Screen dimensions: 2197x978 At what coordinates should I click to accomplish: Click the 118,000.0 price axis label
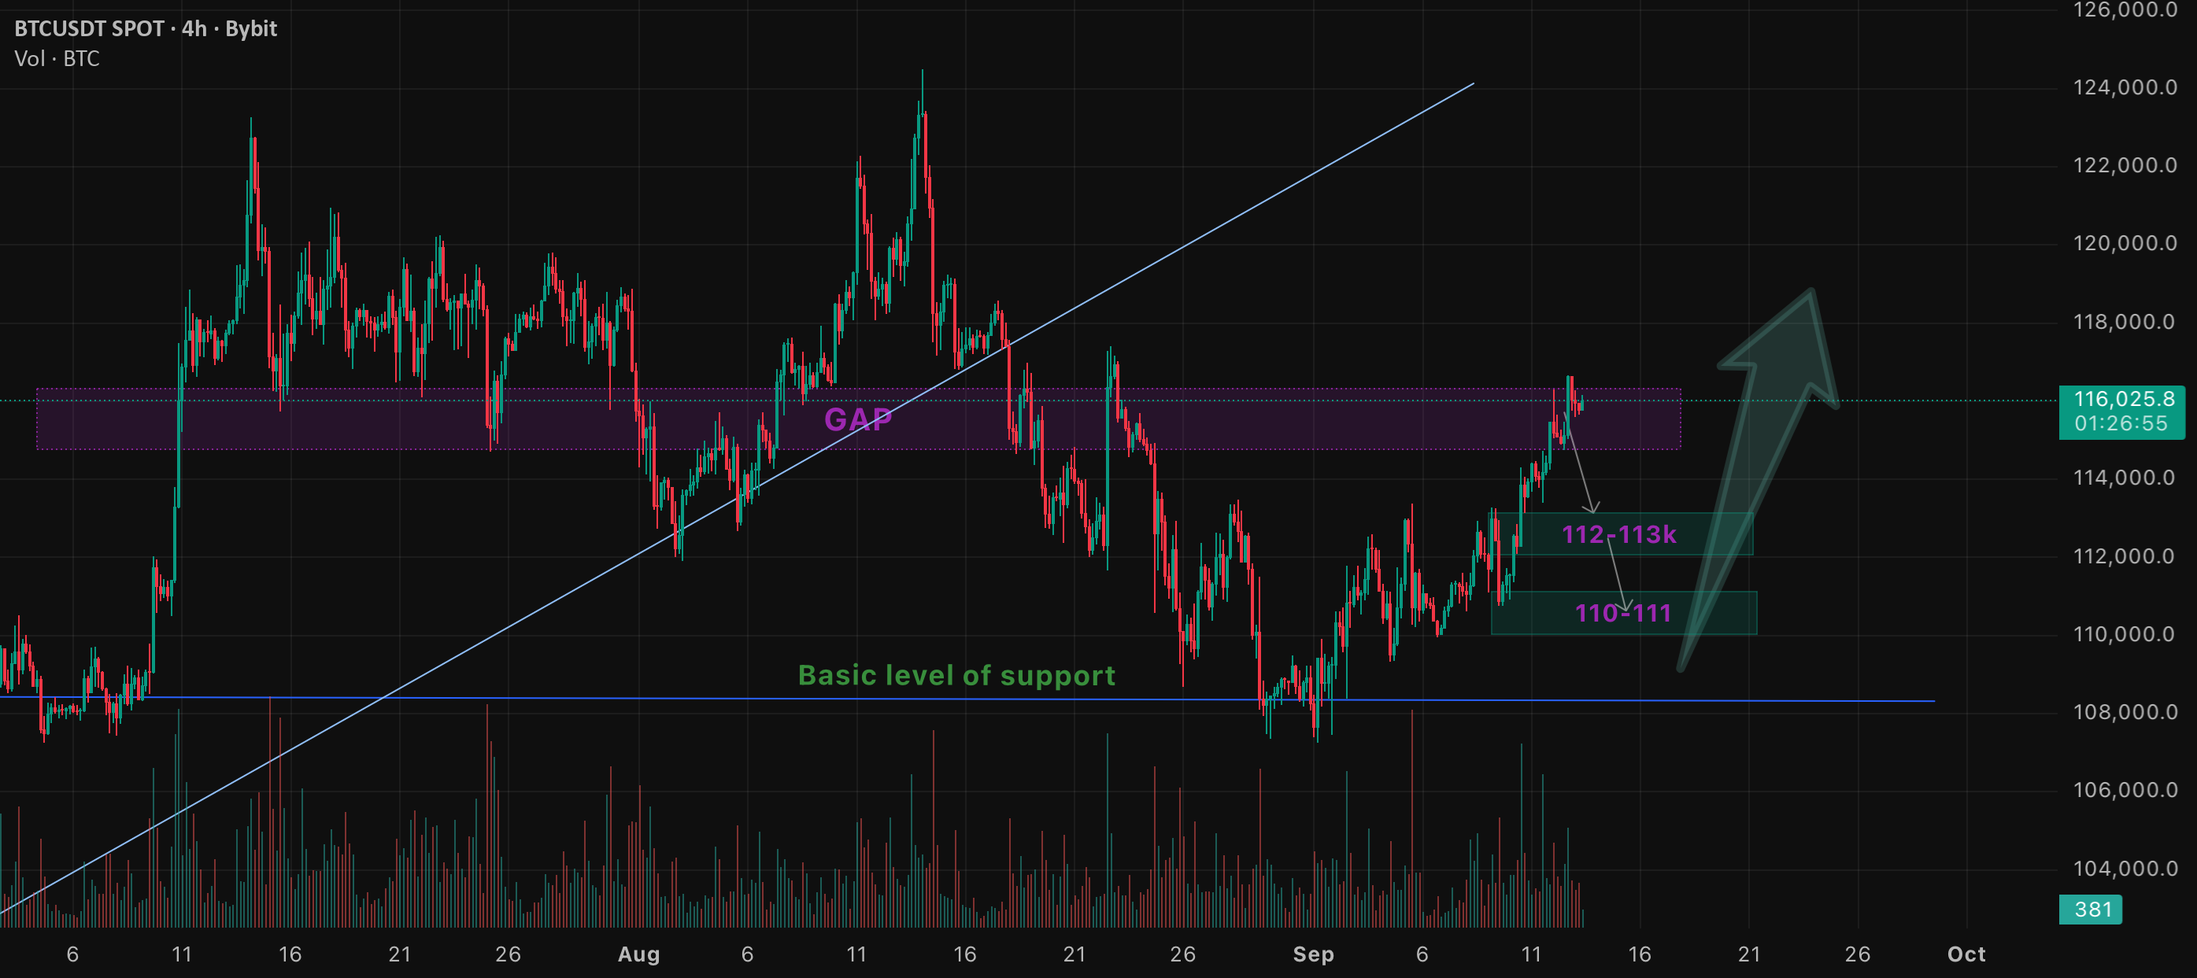[x=2125, y=323]
